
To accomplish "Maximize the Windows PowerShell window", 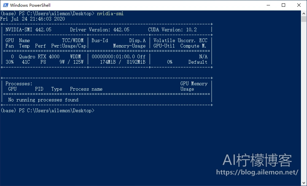I will pyautogui.click(x=283, y=5).
